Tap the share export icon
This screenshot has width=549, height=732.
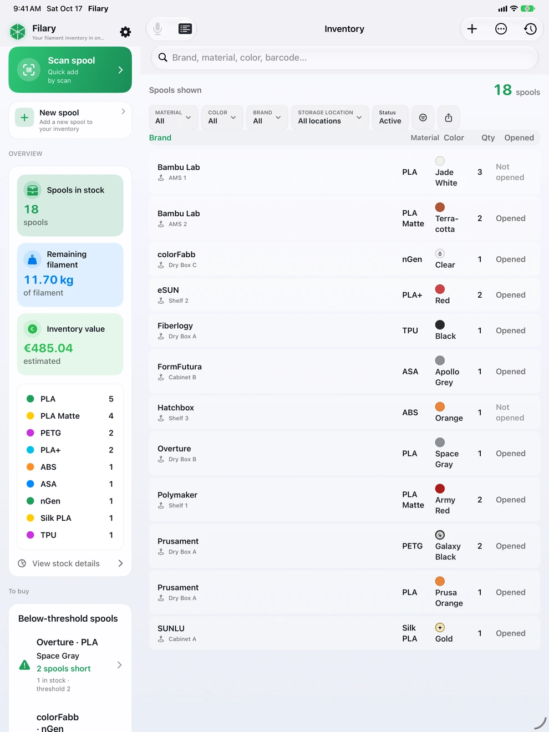[449, 118]
